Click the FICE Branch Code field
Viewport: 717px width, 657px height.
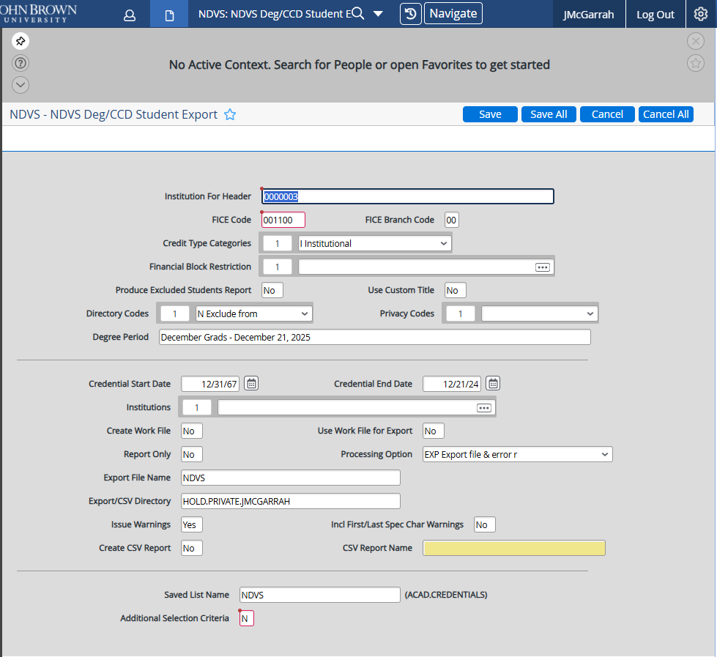coord(451,220)
